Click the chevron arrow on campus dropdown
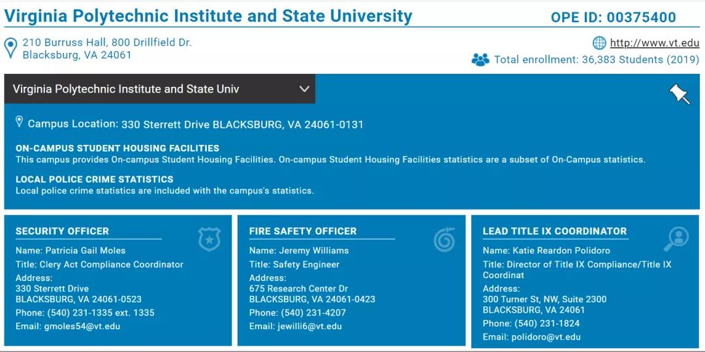The width and height of the screenshot is (705, 352). [x=304, y=89]
